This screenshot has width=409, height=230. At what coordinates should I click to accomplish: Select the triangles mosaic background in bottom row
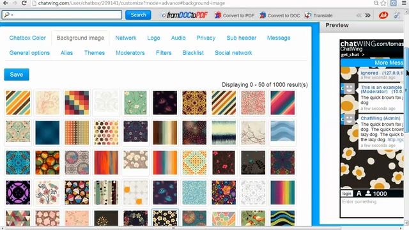click(18, 218)
